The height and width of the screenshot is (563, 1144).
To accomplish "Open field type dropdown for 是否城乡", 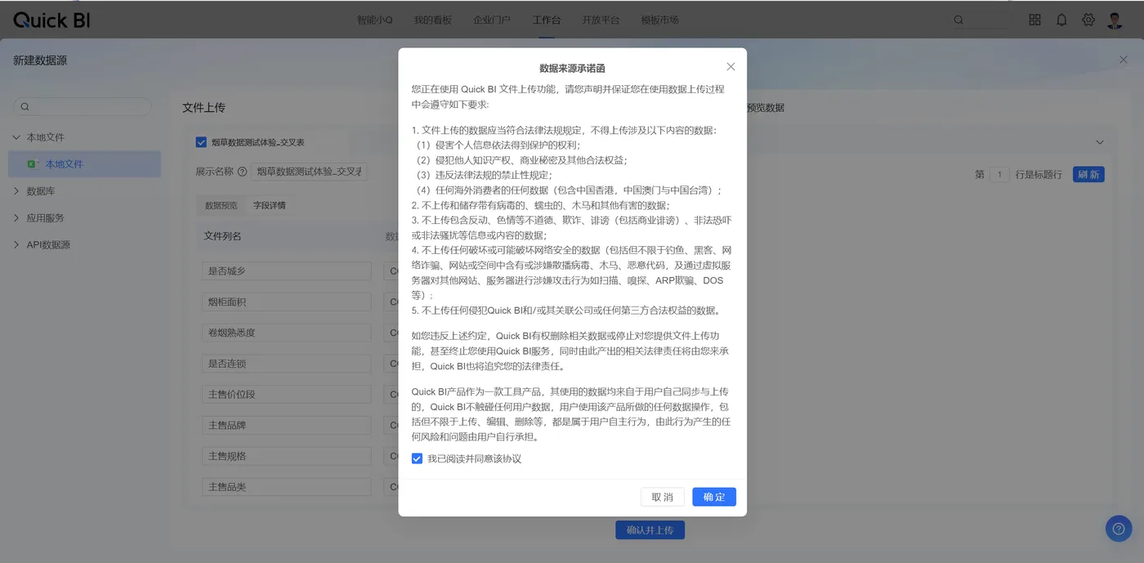I will pos(391,271).
